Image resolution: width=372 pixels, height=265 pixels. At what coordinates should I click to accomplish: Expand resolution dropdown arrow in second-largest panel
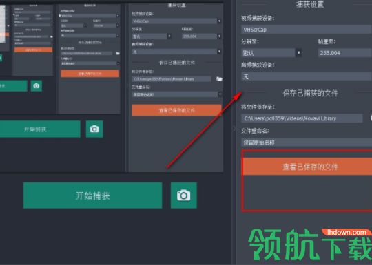169,36
